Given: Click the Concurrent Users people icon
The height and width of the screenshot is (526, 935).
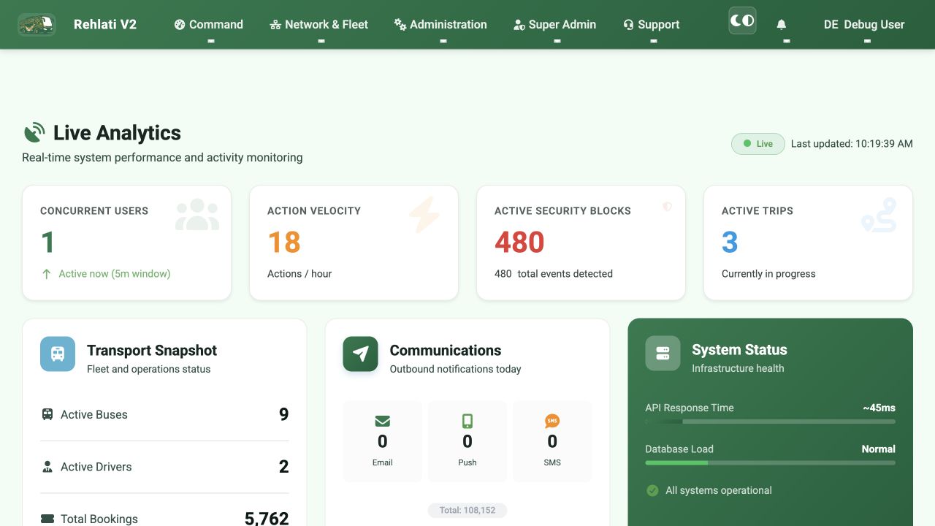Looking at the screenshot, I should pos(197,214).
